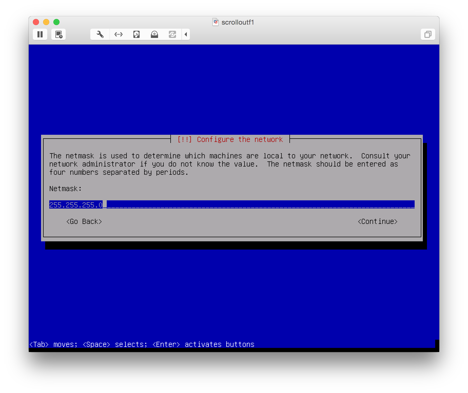Open hard disk device icon
Viewport: 468px width, 393px height.
click(x=136, y=34)
